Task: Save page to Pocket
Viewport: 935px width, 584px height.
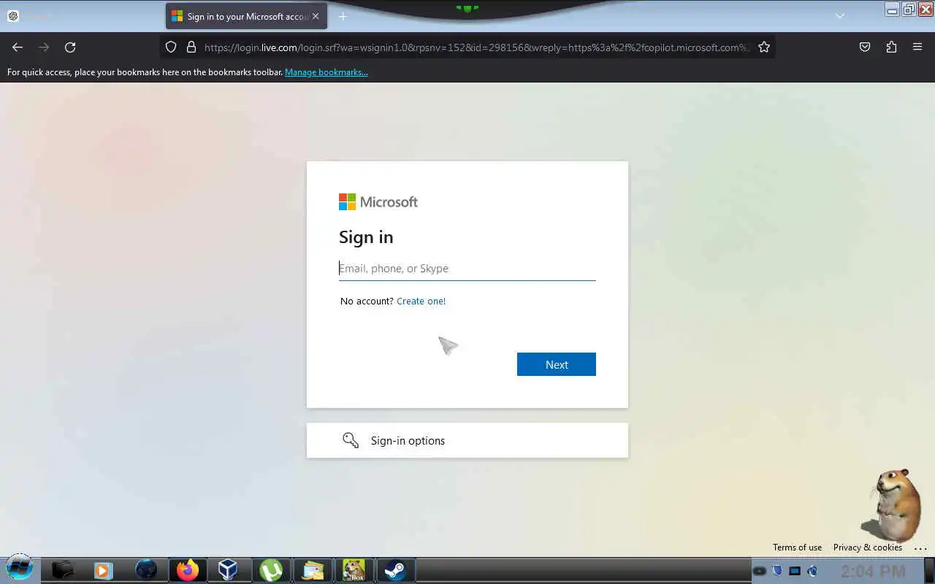Action: click(865, 47)
